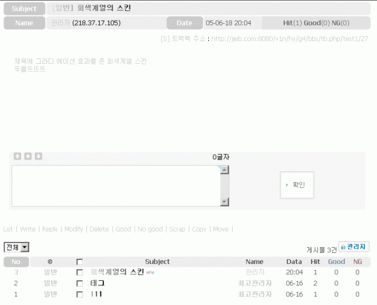The width and height of the screenshot is (377, 305).
Task: Click the Hit column header
Action: tap(315, 262)
